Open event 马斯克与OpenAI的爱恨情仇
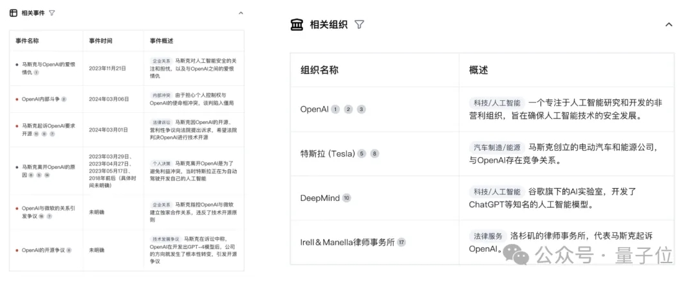This screenshot has height=283, width=695. (48, 68)
